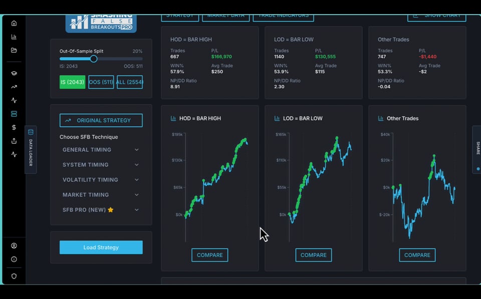Open the Home icon in sidebar

(x=14, y=24)
